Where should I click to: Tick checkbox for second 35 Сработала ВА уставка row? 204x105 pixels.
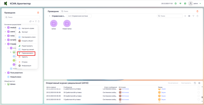pyautogui.click(x=199, y=96)
